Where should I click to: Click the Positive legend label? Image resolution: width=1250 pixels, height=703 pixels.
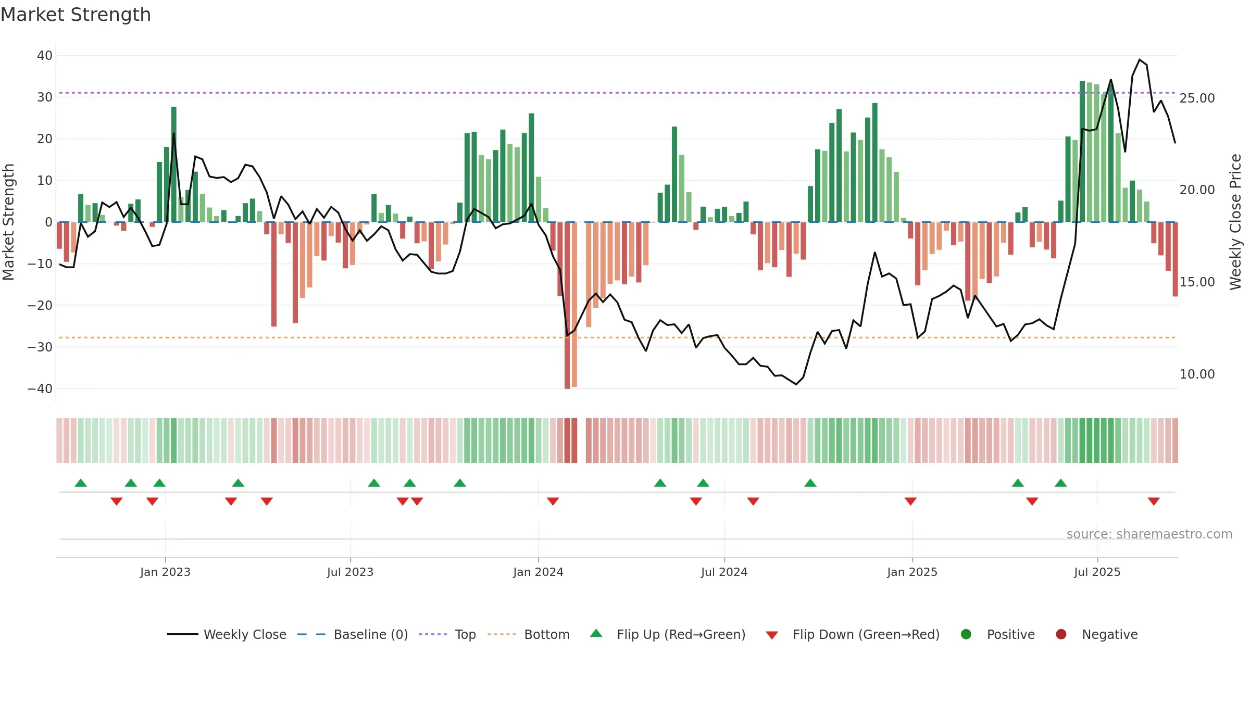(x=1011, y=634)
